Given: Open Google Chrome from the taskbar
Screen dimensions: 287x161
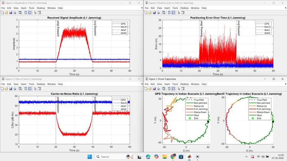Looking at the screenshot, I should tap(173, 157).
